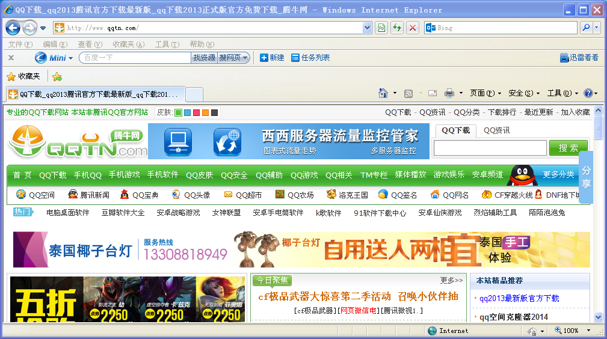Click the Print icon in command bar
This screenshot has width=607, height=339.
(449, 93)
